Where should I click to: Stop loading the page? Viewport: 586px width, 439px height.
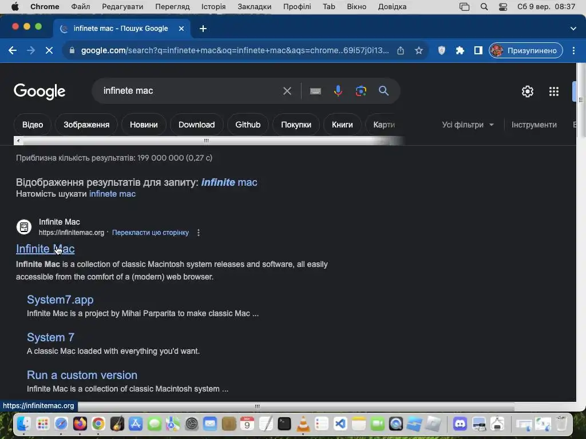coord(49,50)
